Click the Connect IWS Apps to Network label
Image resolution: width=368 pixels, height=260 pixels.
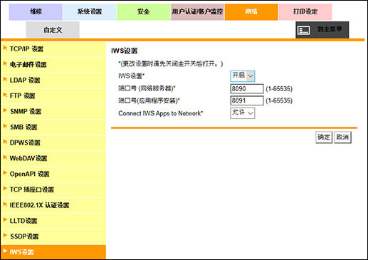tap(161, 113)
